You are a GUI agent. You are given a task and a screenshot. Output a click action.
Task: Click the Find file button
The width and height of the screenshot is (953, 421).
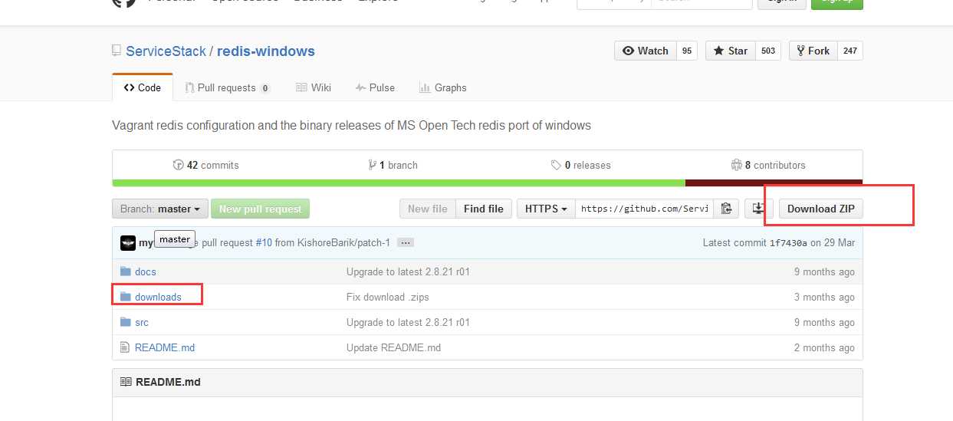coord(484,209)
